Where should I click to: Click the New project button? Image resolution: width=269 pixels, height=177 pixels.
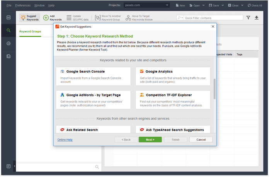(x=180, y=5)
